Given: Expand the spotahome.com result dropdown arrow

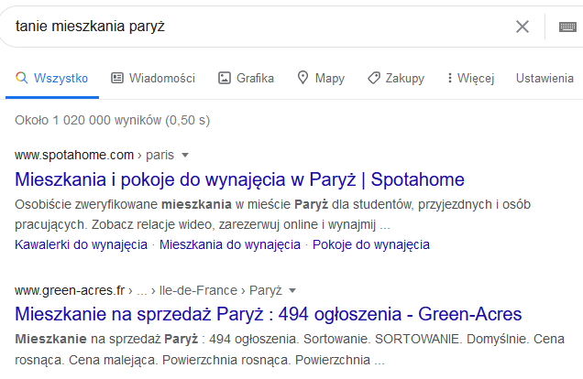Looking at the screenshot, I should (x=185, y=155).
